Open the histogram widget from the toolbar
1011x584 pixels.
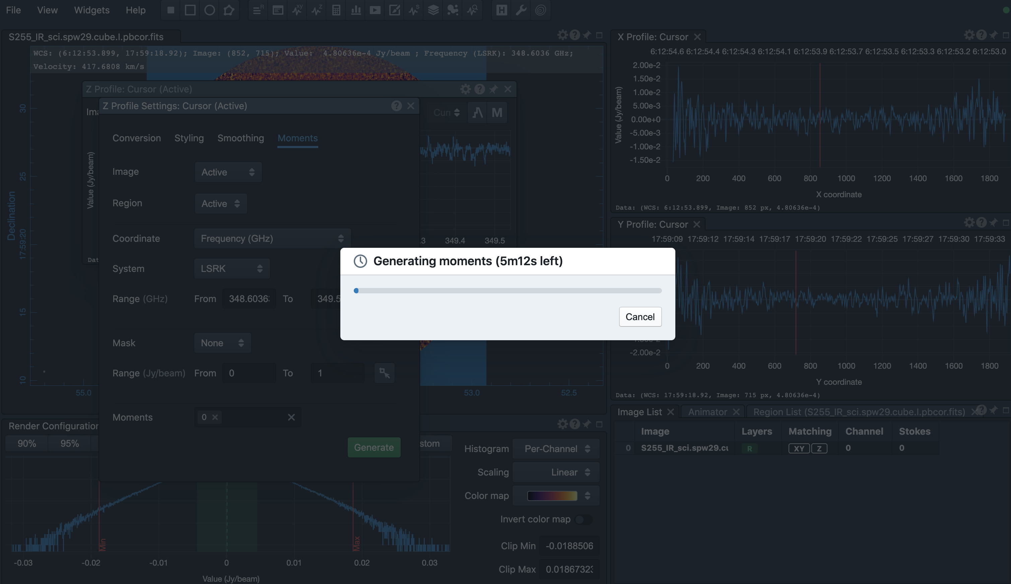tap(355, 10)
